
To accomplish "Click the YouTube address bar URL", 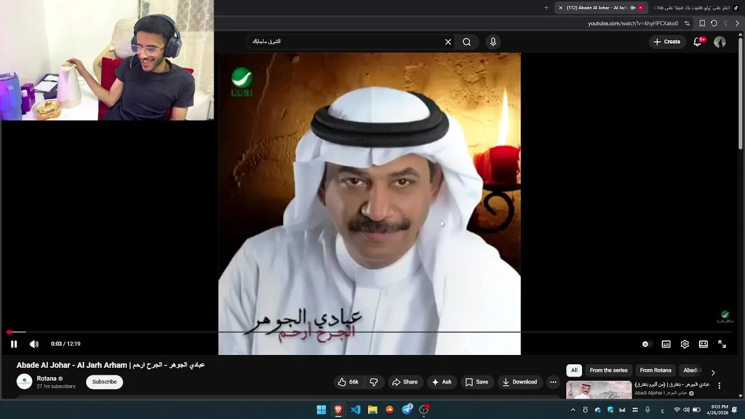I will coord(633,23).
